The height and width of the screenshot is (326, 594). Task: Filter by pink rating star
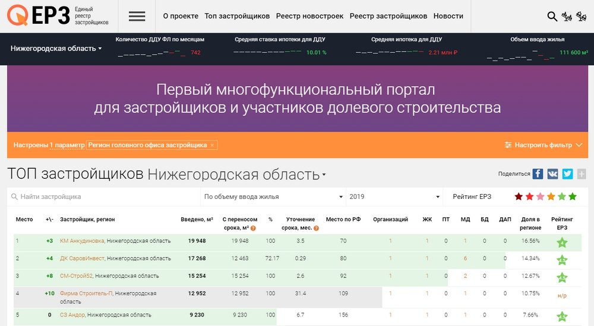tap(540, 197)
